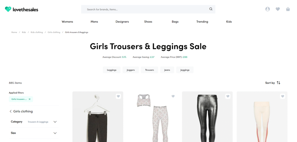Select the Jeggings quick filter button
The image size is (297, 142).
point(185,70)
